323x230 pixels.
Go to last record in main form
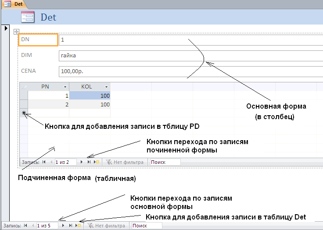coord(71,226)
